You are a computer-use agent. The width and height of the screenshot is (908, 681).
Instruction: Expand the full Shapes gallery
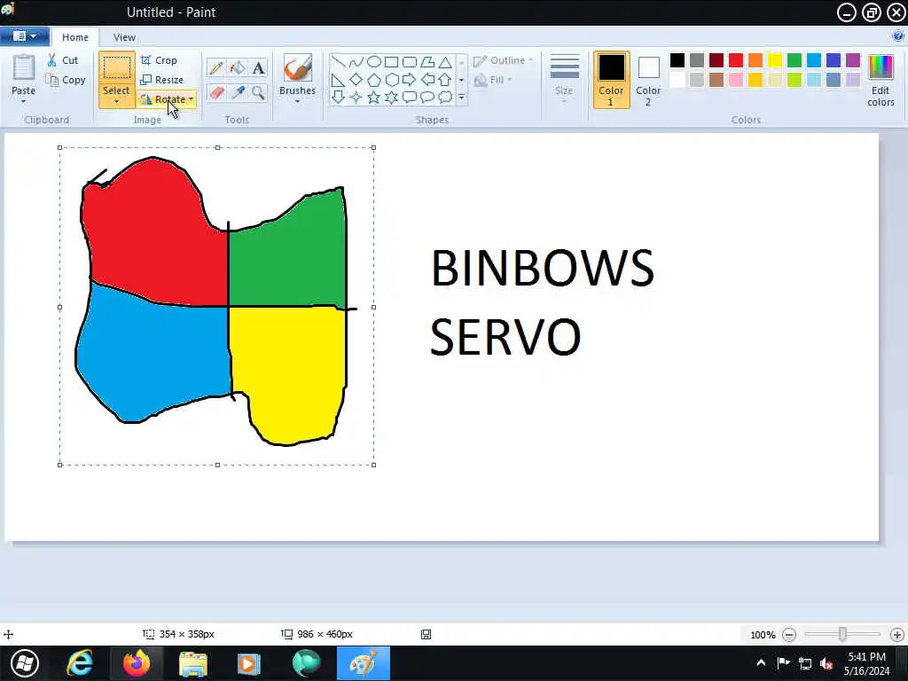tap(461, 98)
